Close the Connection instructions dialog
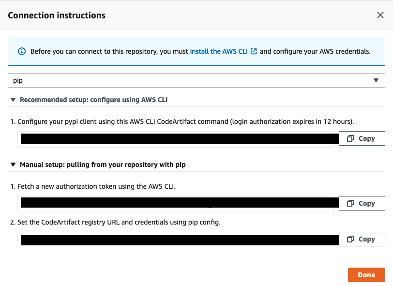 point(380,15)
